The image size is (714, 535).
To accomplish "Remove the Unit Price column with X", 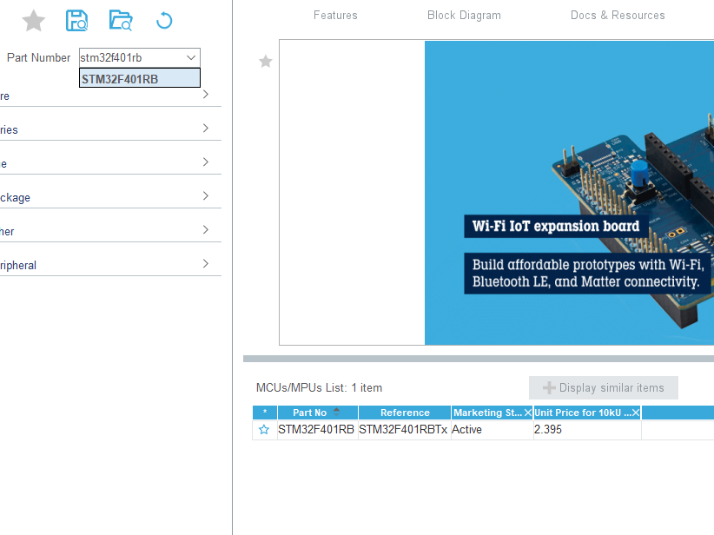I will tap(636, 413).
